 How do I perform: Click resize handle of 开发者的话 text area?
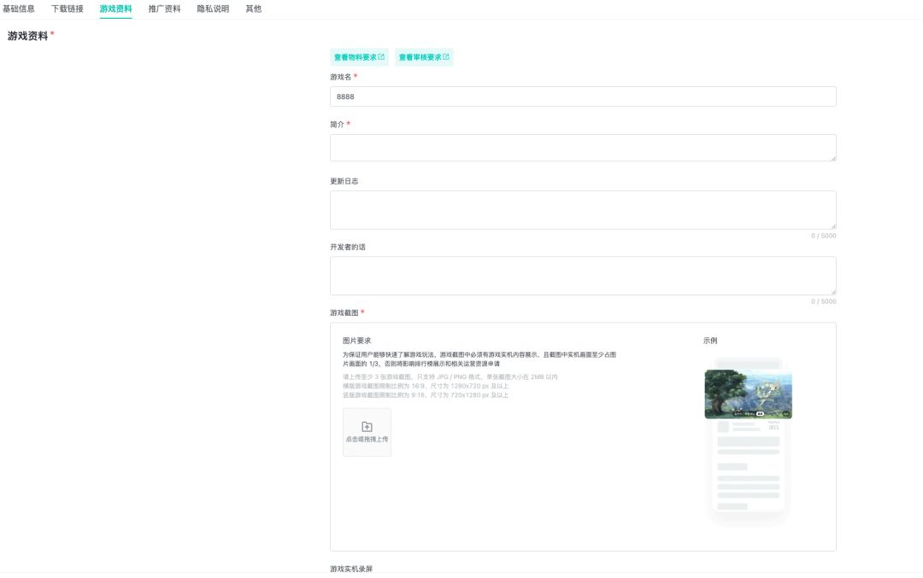pos(833,292)
